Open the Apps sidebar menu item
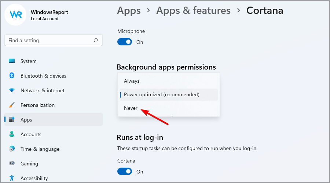The height and width of the screenshot is (183, 330). pyautogui.click(x=54, y=120)
